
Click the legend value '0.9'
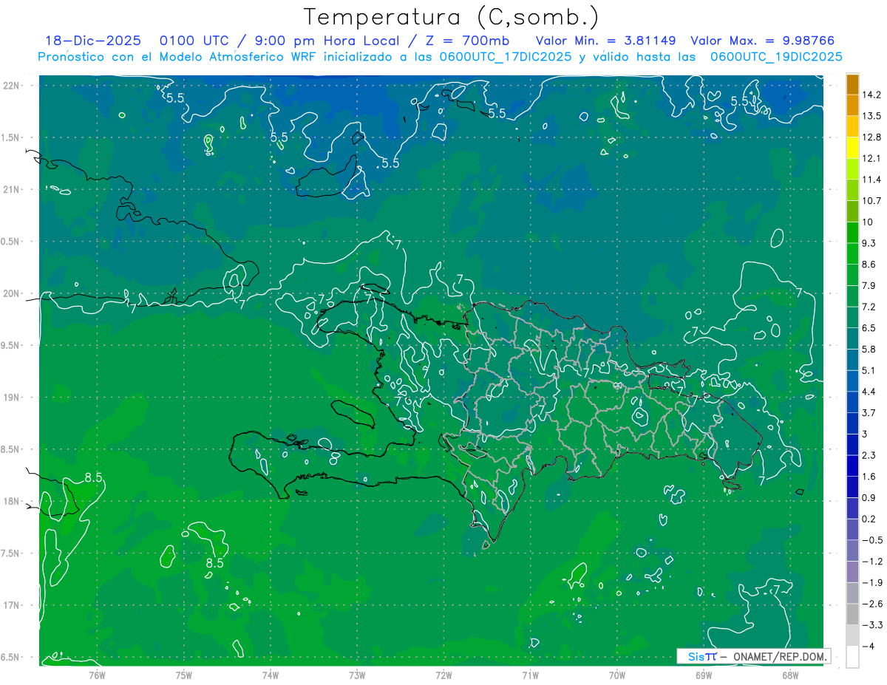click(x=869, y=497)
